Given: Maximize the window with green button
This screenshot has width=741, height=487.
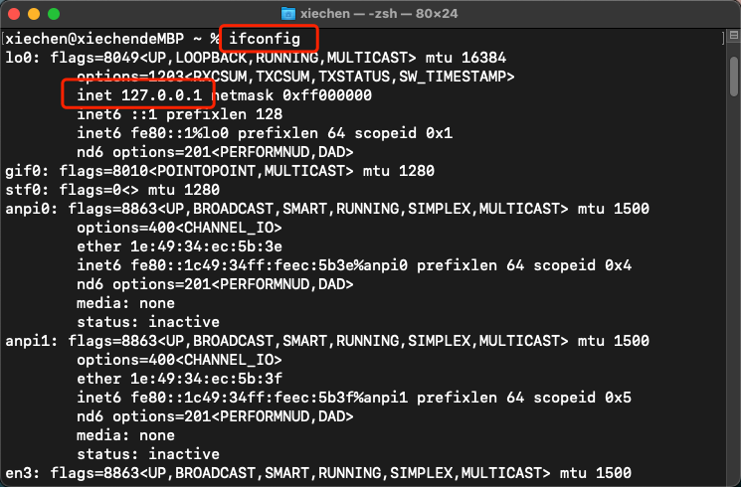Looking at the screenshot, I should [54, 14].
